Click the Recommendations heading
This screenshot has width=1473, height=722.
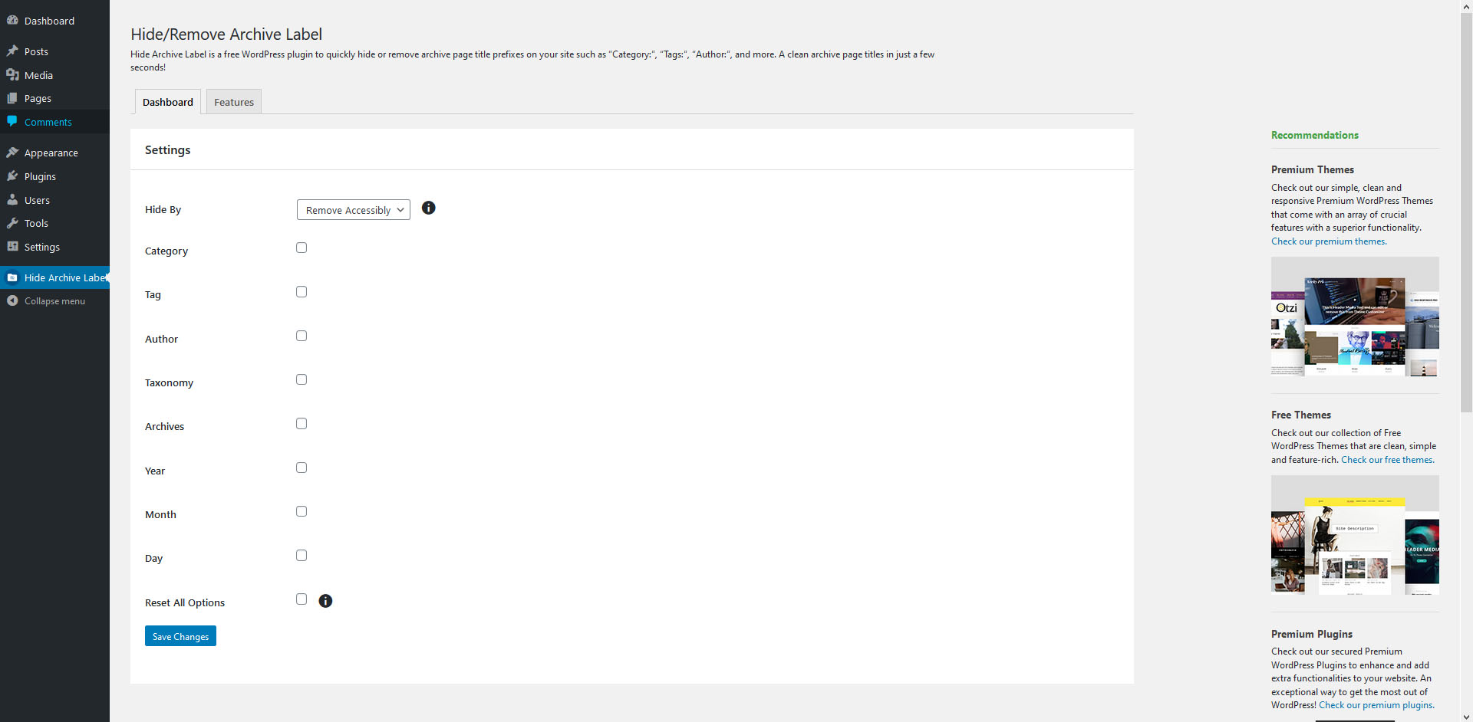1314,135
